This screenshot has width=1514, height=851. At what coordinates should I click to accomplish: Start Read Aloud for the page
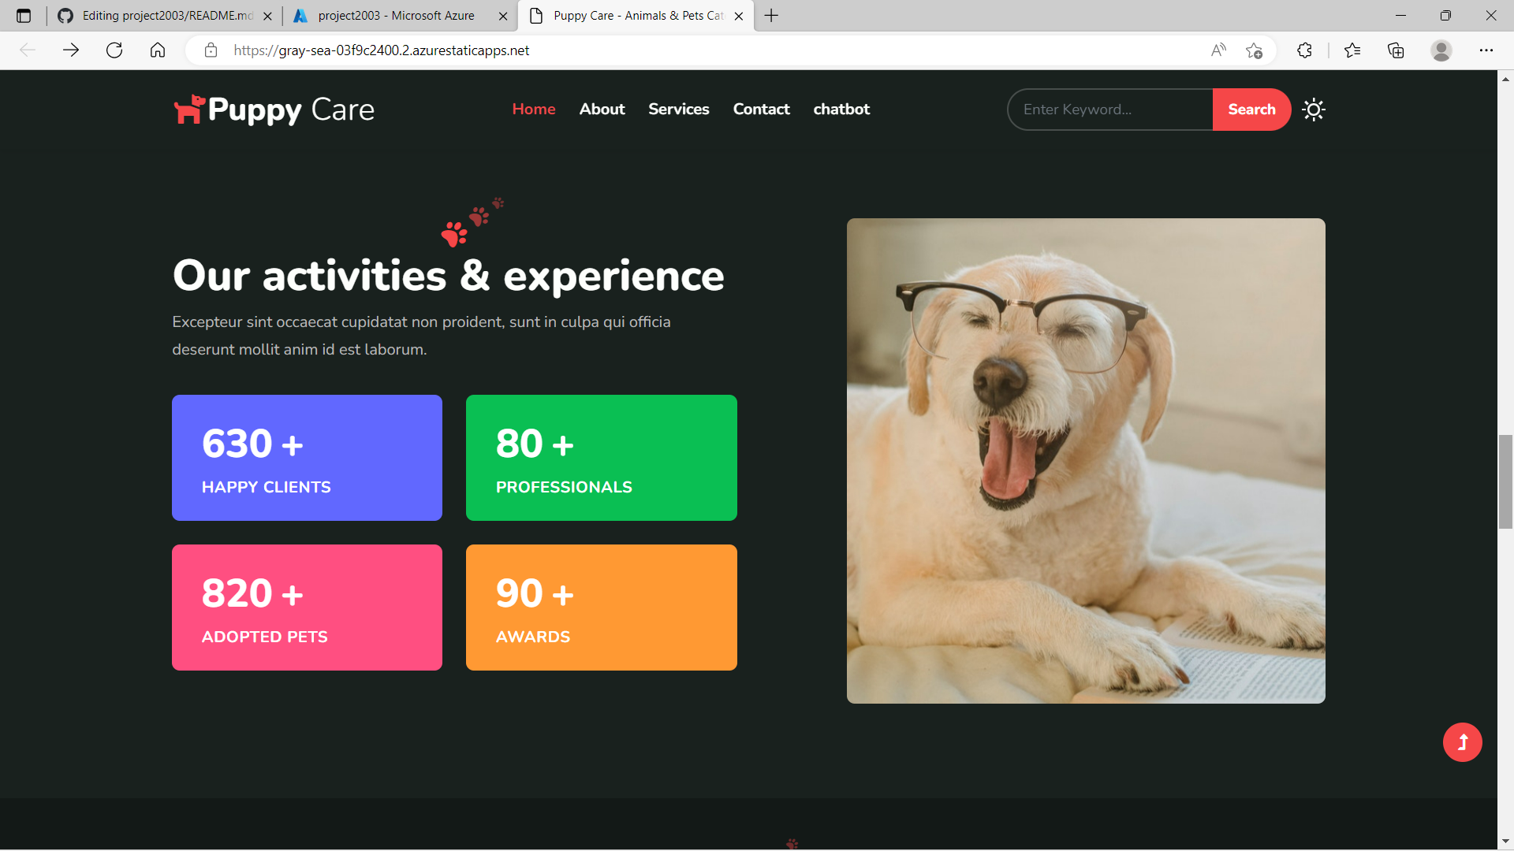pyautogui.click(x=1218, y=50)
